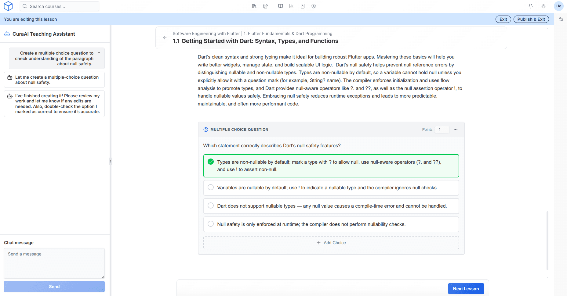Select 'Dart does not support nullable types' choice
567x296 pixels.
click(211, 206)
